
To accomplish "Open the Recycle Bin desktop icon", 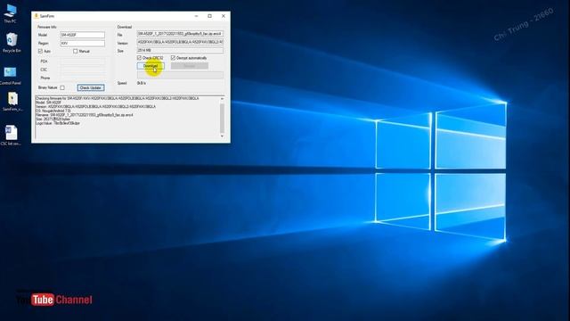I will coord(12,42).
